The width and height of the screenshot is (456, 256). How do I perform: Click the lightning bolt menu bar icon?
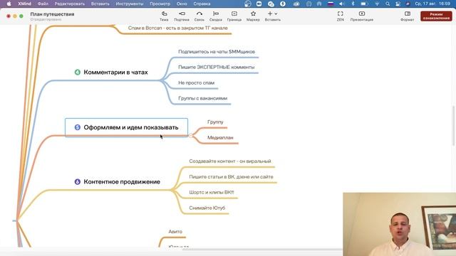point(283,4)
